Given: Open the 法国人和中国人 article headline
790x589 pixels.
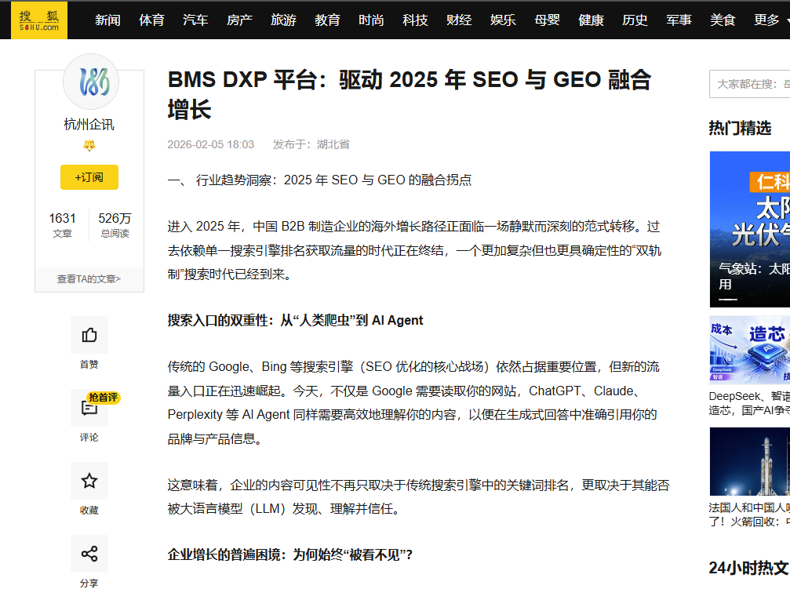Looking at the screenshot, I should click(x=750, y=514).
